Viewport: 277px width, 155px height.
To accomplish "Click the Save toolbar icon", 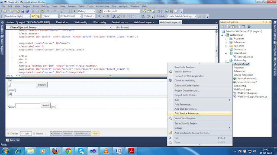I will 23,11.
